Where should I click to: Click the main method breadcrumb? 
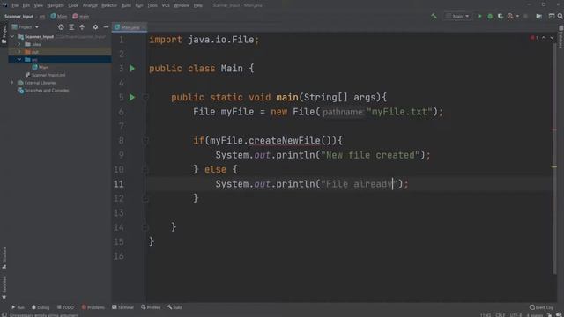coord(80,16)
